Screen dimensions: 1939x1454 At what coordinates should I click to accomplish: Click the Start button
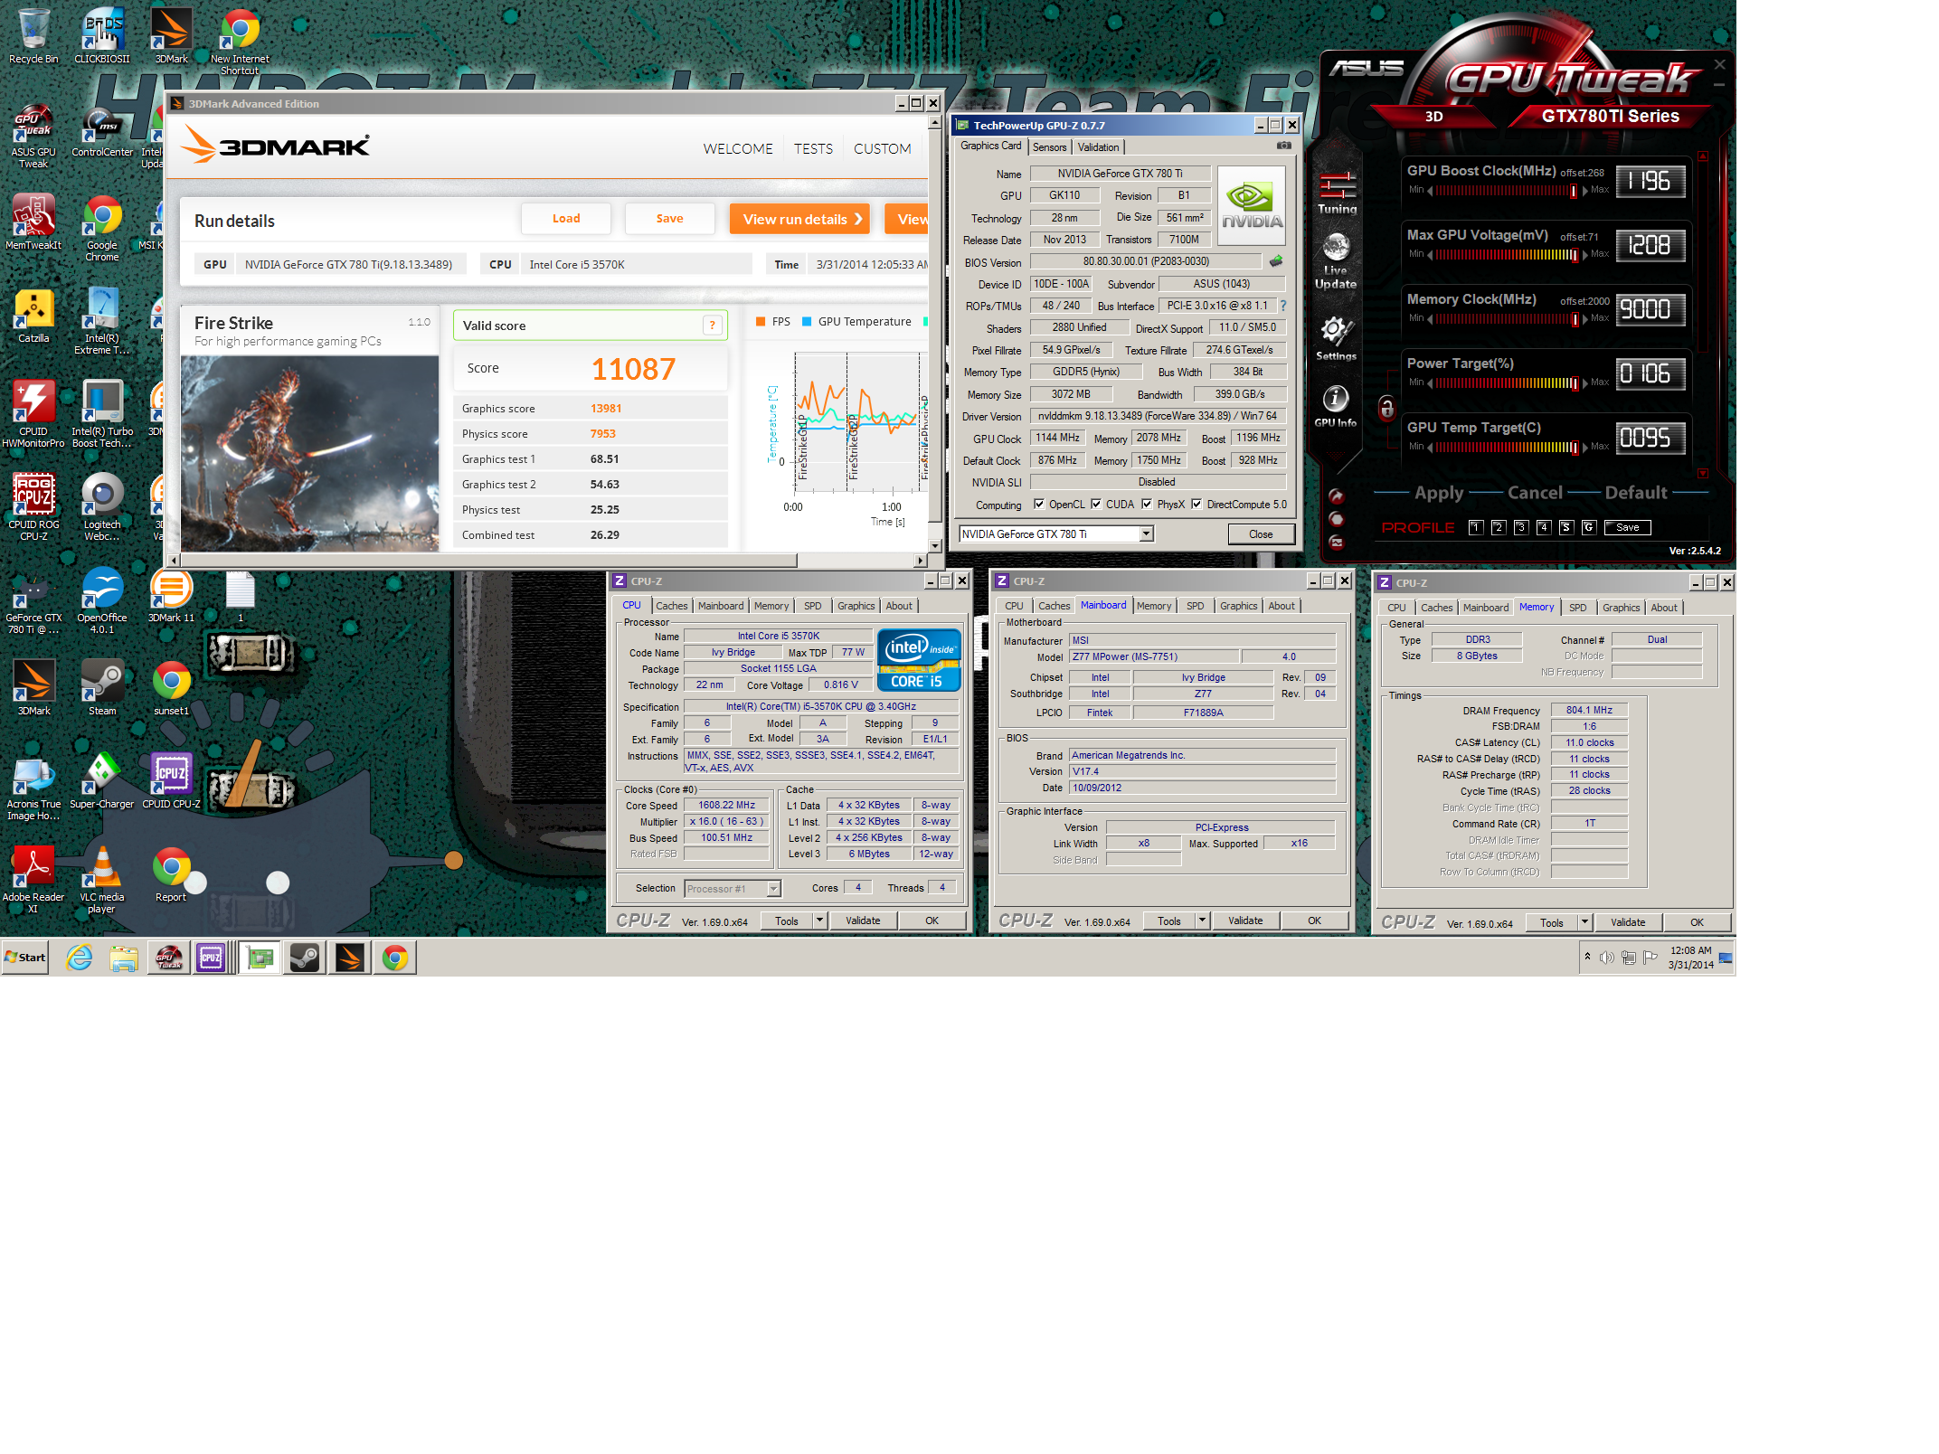[25, 958]
